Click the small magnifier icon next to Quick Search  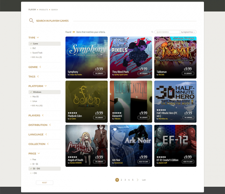(152, 32)
